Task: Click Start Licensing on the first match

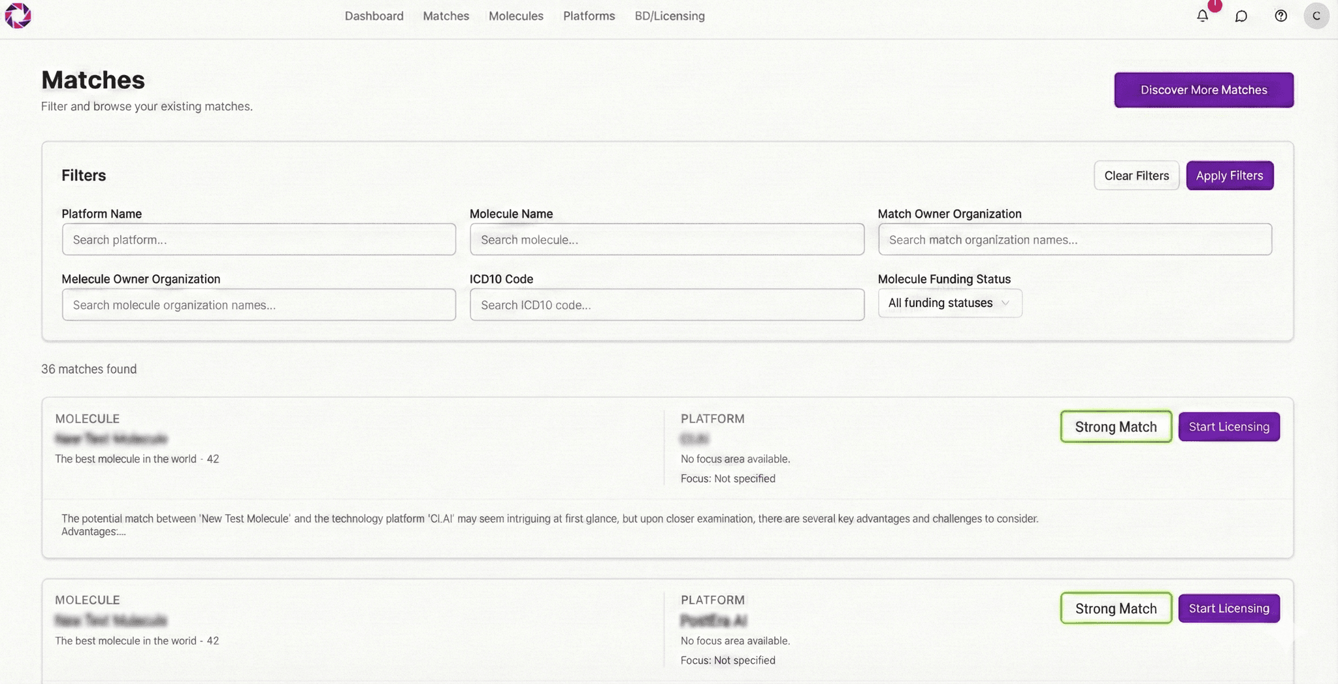Action: pyautogui.click(x=1228, y=427)
